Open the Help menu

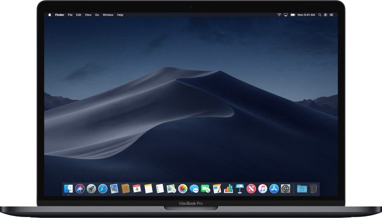[120, 15]
